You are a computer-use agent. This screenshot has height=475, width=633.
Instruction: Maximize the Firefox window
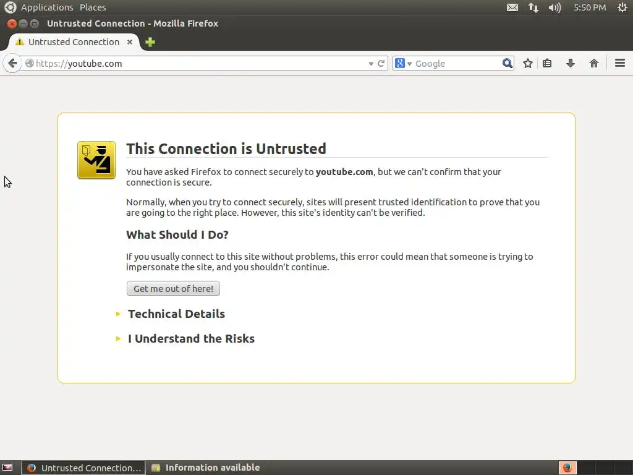[35, 24]
